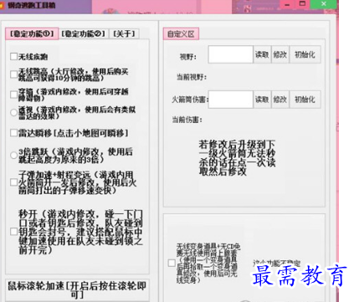The height and width of the screenshot is (302, 354).
Task: Click the application icon in title bar
Action: [x=3, y=5]
